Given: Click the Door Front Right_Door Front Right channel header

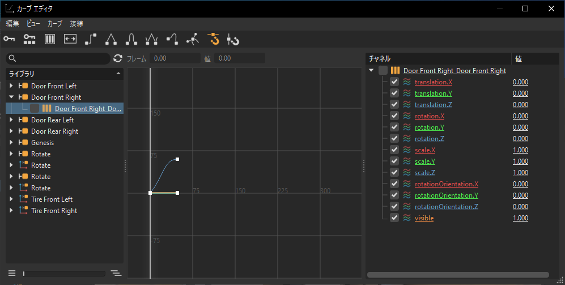Looking at the screenshot, I should tap(454, 71).
